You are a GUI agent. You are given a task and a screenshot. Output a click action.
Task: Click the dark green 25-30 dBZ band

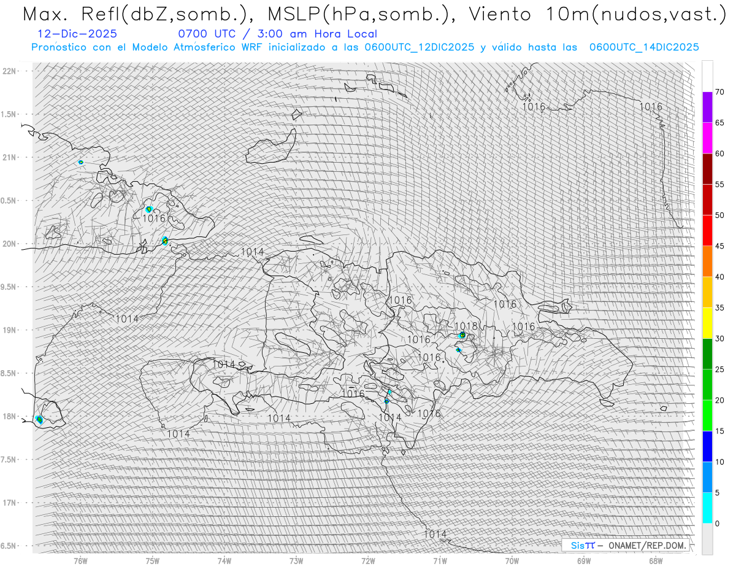[x=707, y=354]
